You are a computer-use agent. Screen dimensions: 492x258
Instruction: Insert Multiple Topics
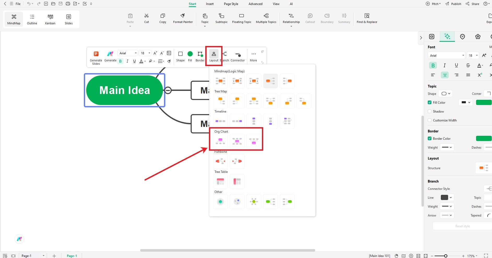[x=266, y=19]
